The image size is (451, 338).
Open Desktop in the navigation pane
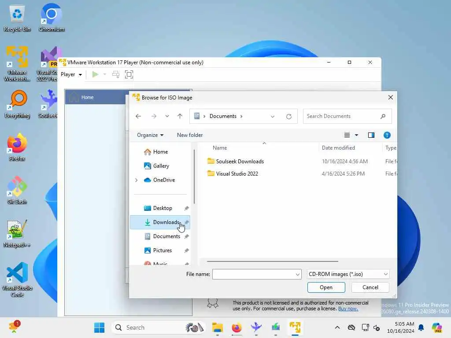[160, 208]
